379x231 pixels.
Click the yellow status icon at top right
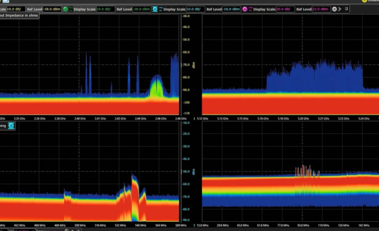click(x=364, y=1)
